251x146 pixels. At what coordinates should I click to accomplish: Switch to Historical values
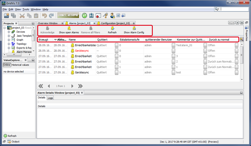(x=20, y=65)
